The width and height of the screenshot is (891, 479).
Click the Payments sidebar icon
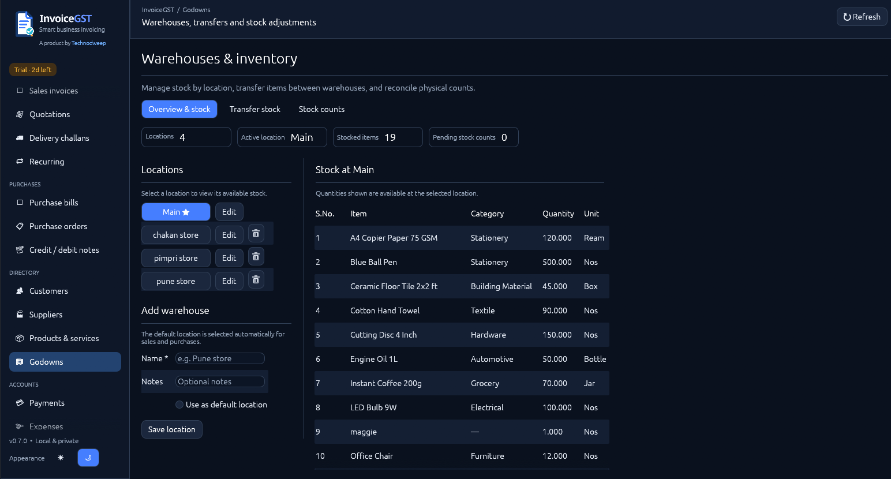pyautogui.click(x=20, y=403)
